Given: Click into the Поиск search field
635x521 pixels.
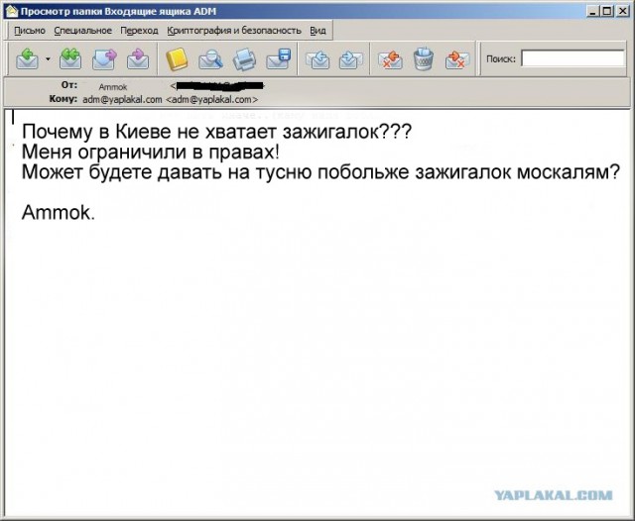Looking at the screenshot, I should (x=572, y=58).
